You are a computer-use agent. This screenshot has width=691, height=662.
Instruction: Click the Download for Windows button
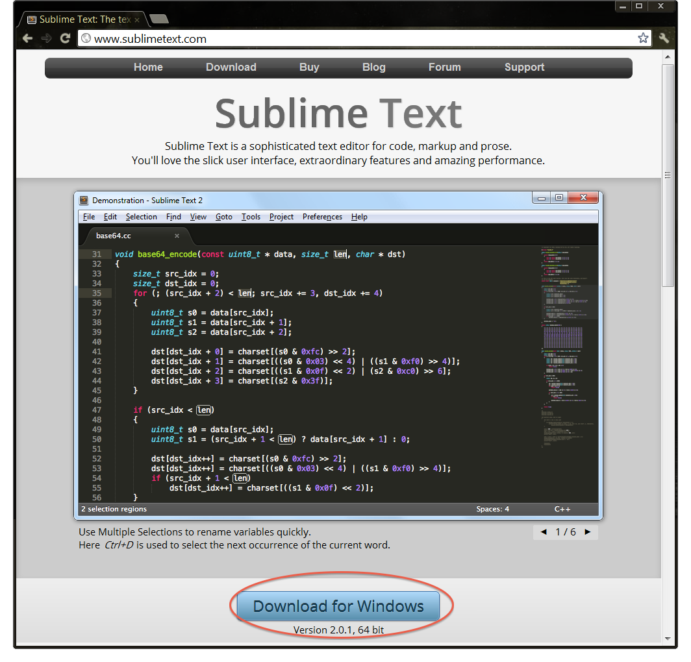tap(338, 606)
